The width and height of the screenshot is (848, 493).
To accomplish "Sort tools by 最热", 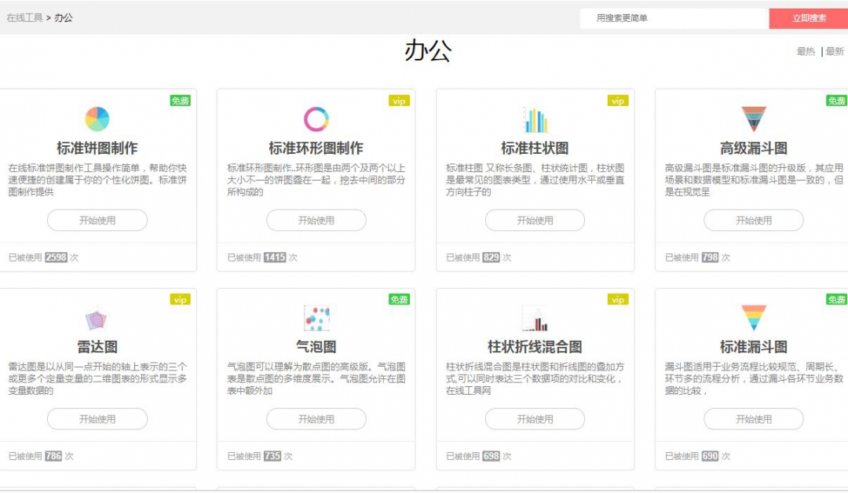I will point(806,52).
